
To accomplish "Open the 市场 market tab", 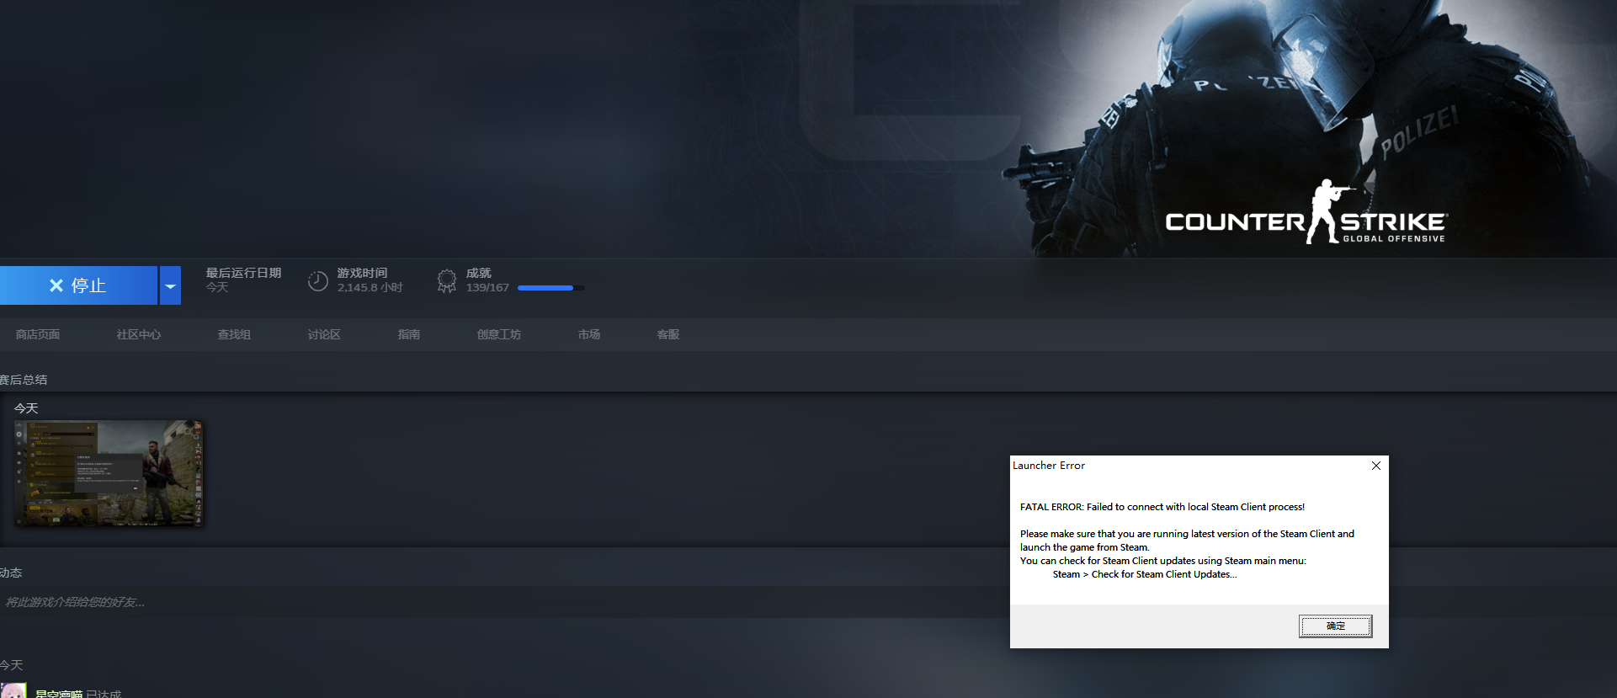I will 589,334.
